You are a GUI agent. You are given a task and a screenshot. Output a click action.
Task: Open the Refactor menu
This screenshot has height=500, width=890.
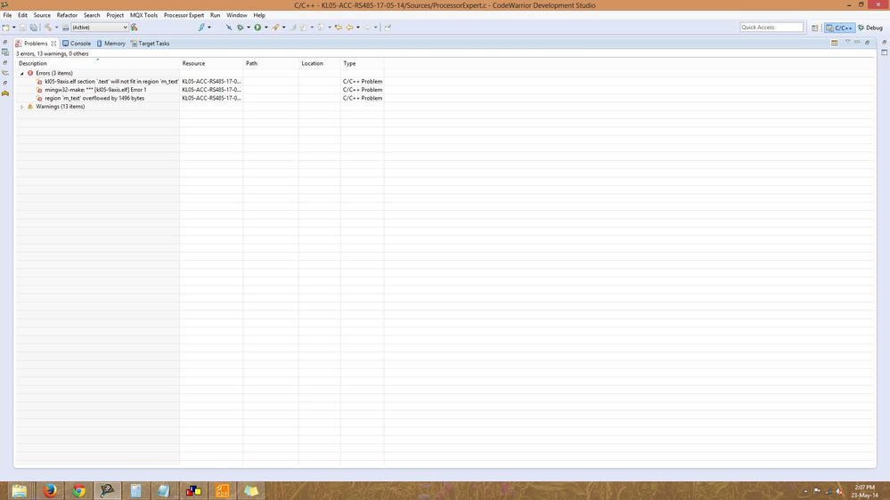[67, 15]
